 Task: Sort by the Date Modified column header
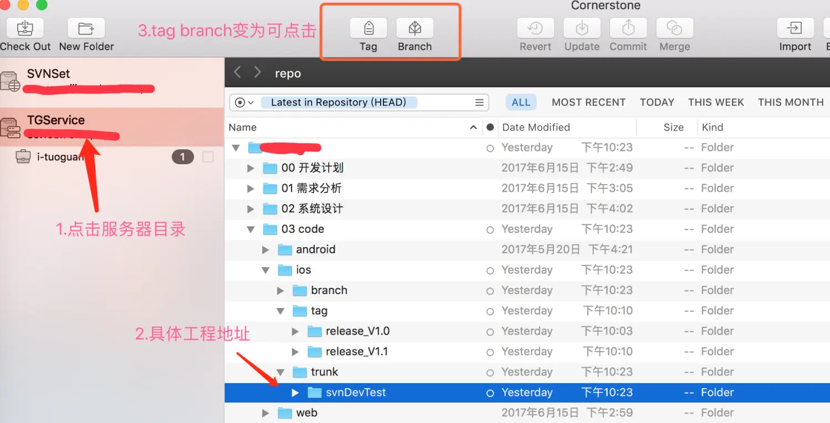[x=536, y=127]
